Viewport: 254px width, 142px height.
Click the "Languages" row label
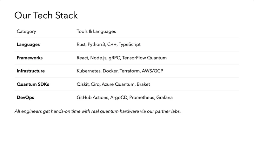tap(28, 45)
